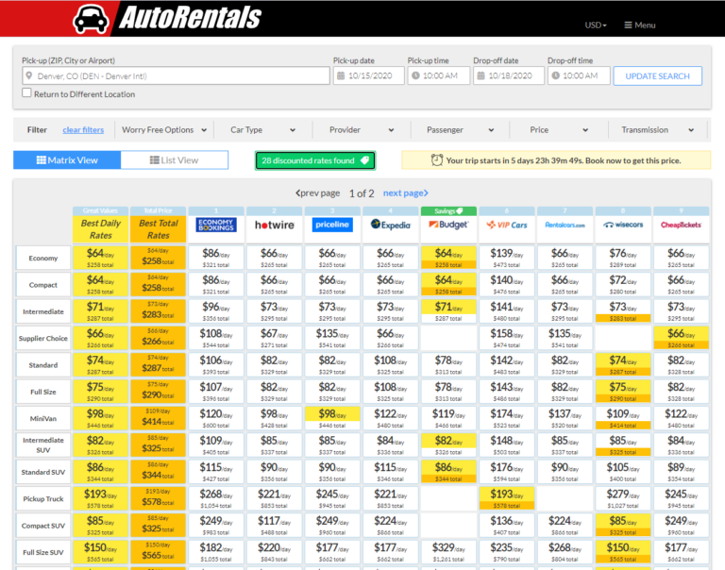Expand the Car Type filter
The width and height of the screenshot is (725, 570).
pyautogui.click(x=262, y=130)
